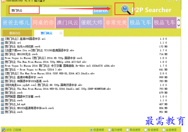This screenshot has width=188, height=132.
Task: Click the icon of the 阳光电影 BD.720p mkv row
Action: 2,85
